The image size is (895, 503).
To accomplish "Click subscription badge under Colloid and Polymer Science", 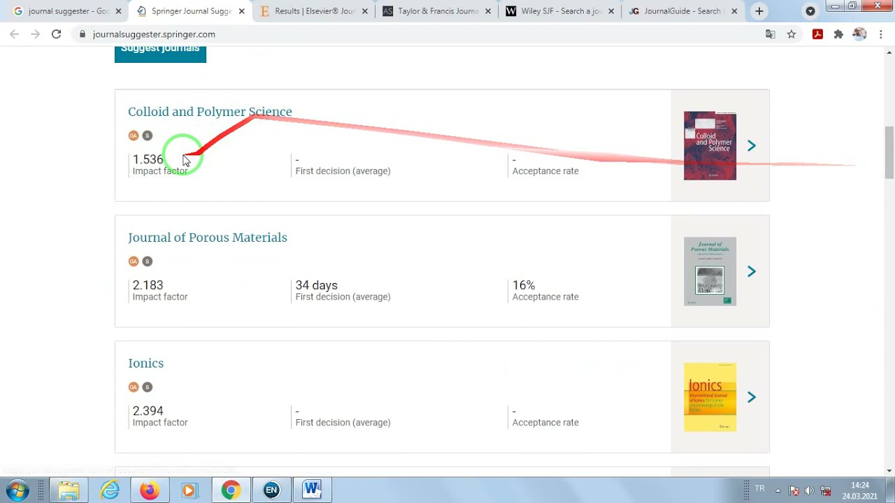I will [147, 136].
